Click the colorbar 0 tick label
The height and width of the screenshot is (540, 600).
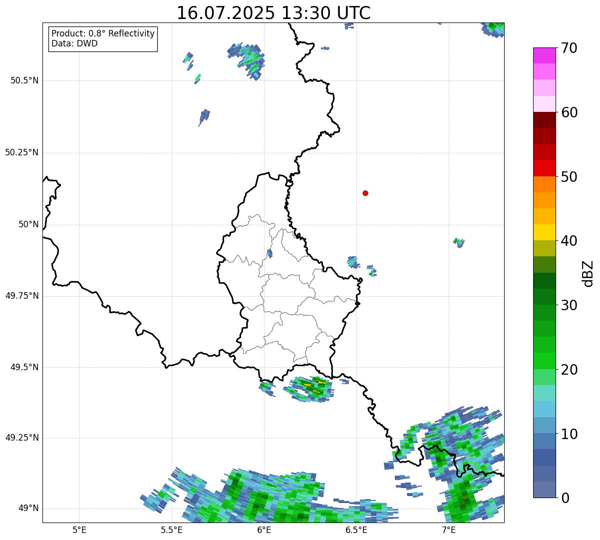(565, 498)
